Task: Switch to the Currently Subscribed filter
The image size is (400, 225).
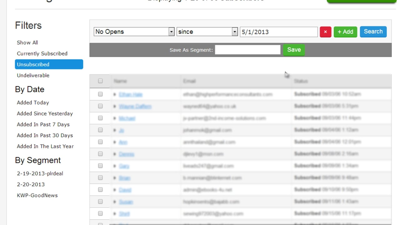Action: pos(42,53)
